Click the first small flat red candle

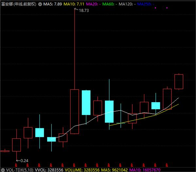pos(5,151)
